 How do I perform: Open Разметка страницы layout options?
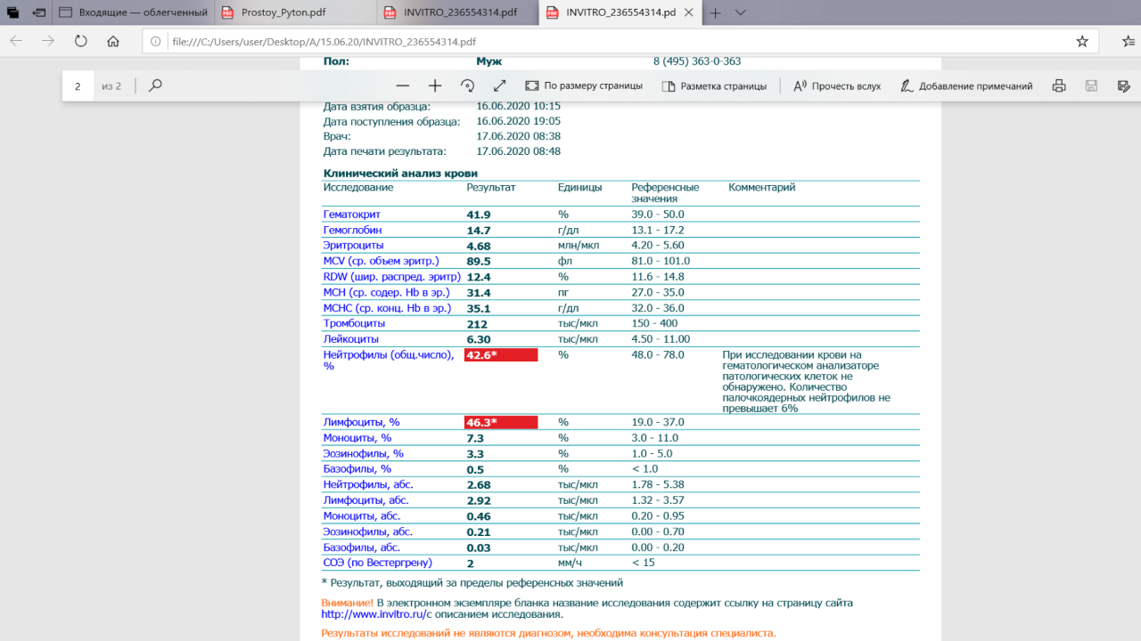point(714,86)
